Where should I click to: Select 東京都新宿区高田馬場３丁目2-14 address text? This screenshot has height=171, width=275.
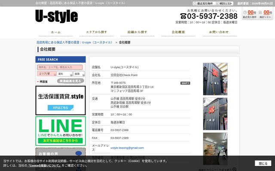pyautogui.click(x=132, y=87)
